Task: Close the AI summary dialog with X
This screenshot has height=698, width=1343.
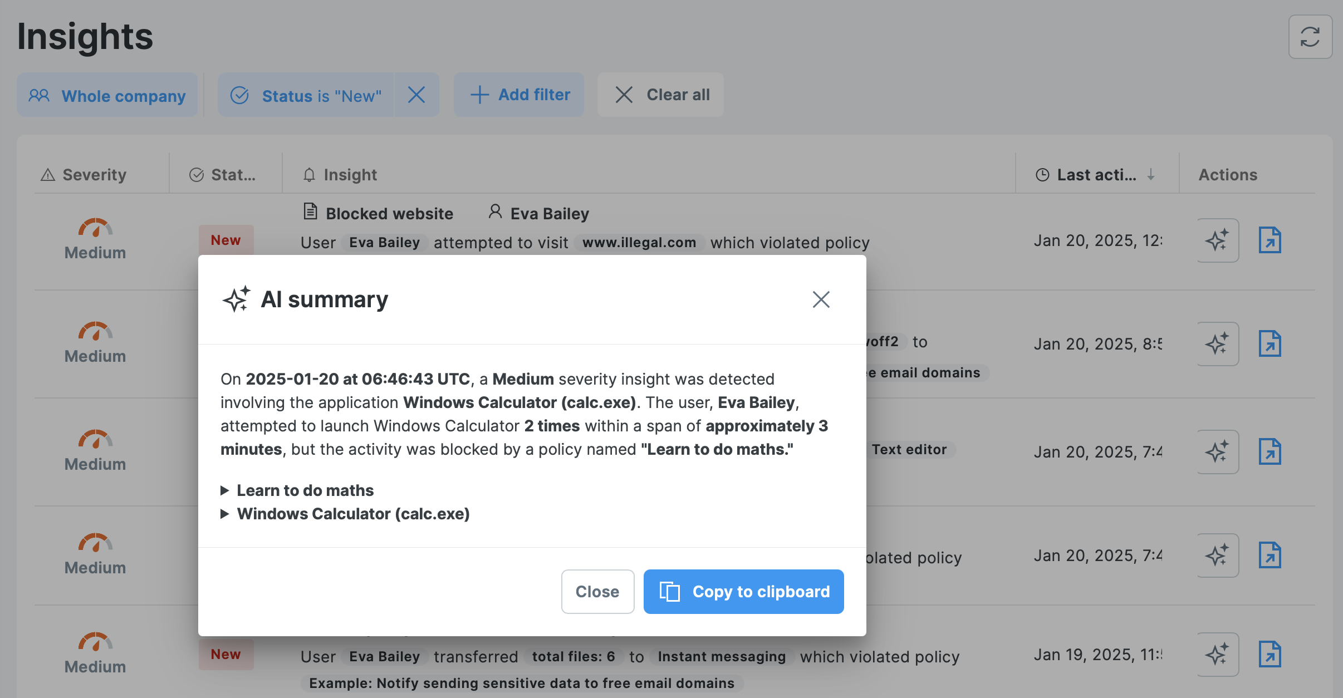Action: (821, 299)
